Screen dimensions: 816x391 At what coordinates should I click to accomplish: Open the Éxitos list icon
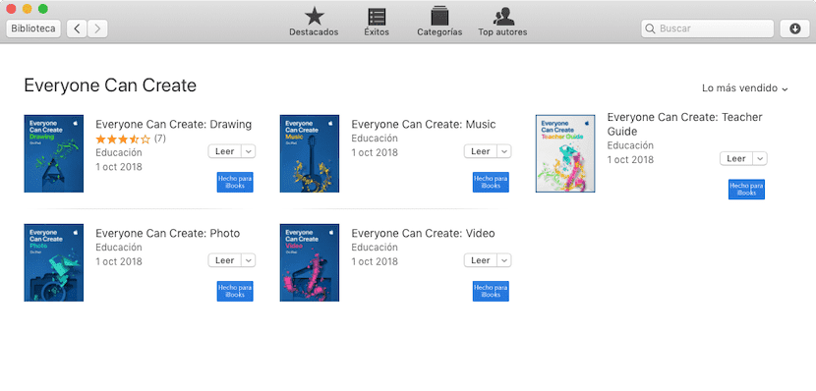(x=377, y=17)
